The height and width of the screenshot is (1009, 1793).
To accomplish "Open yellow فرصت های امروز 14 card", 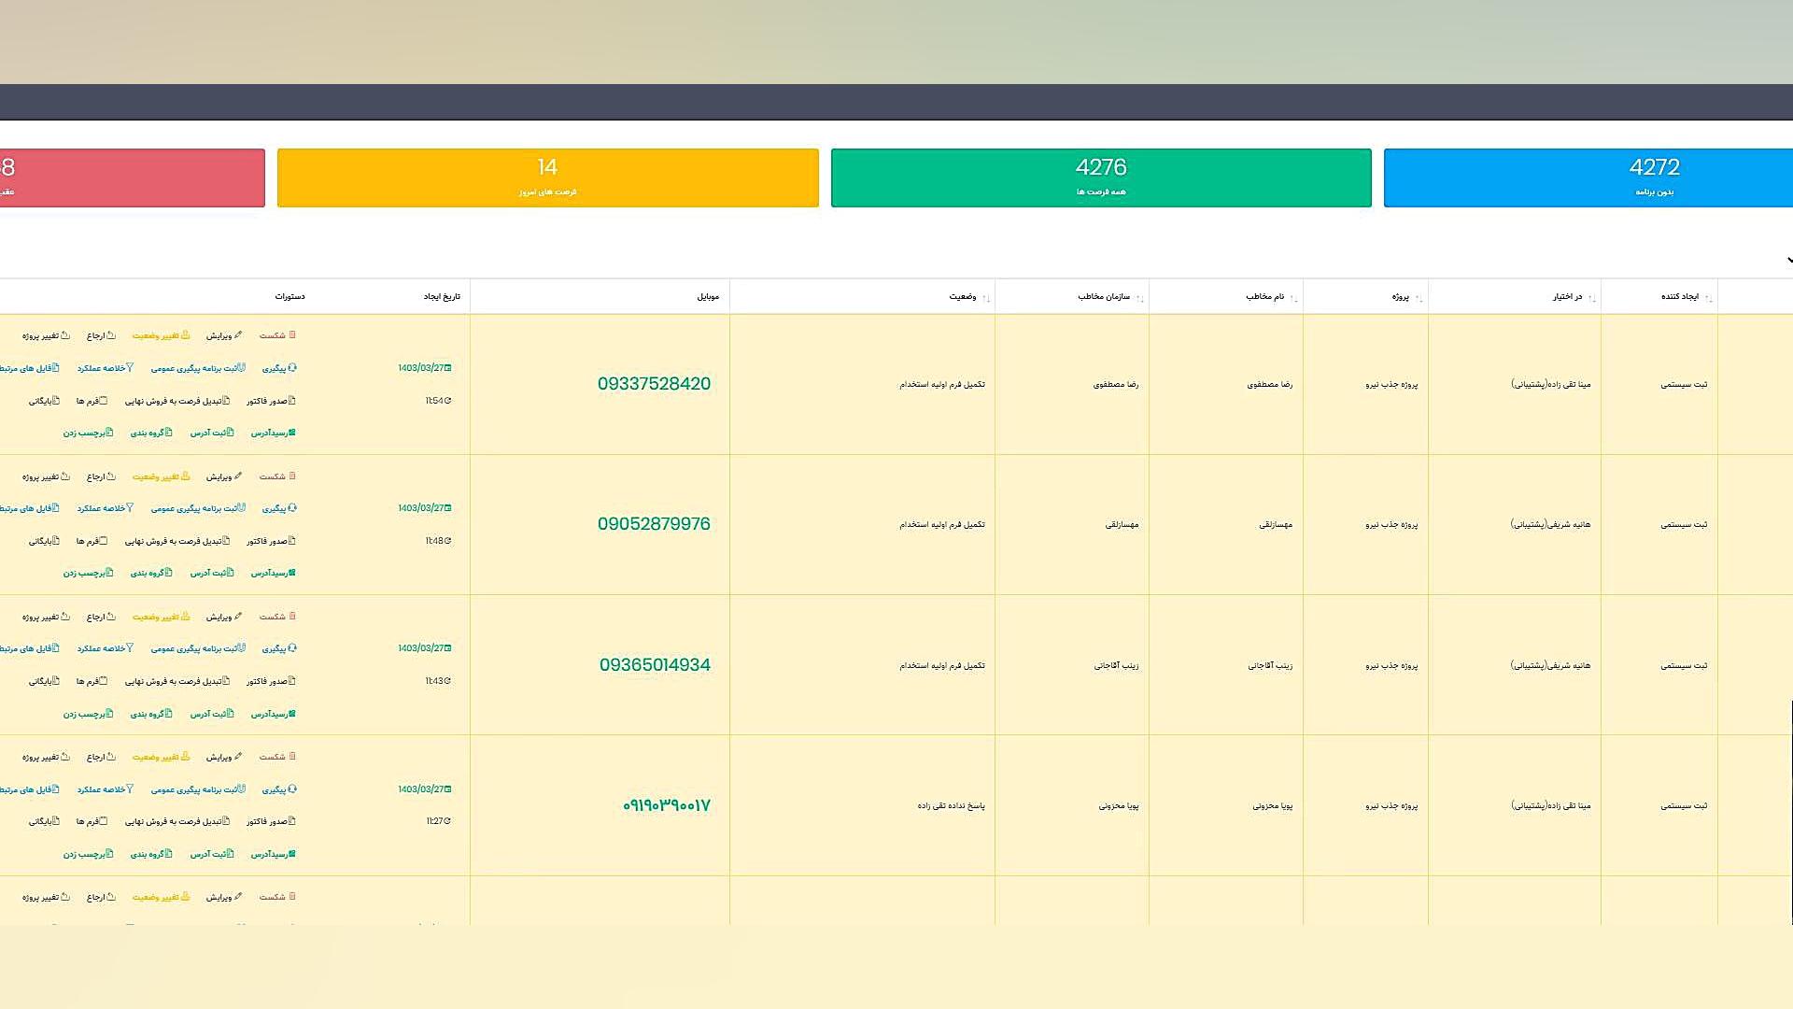I will pos(547,178).
